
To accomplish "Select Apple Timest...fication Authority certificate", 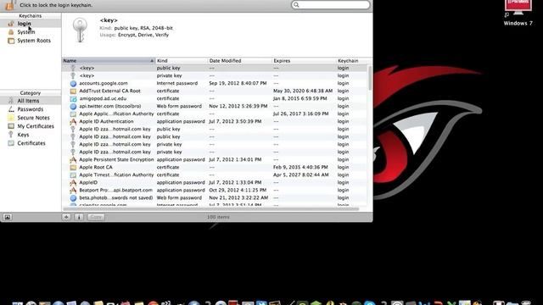I will [x=215, y=175].
